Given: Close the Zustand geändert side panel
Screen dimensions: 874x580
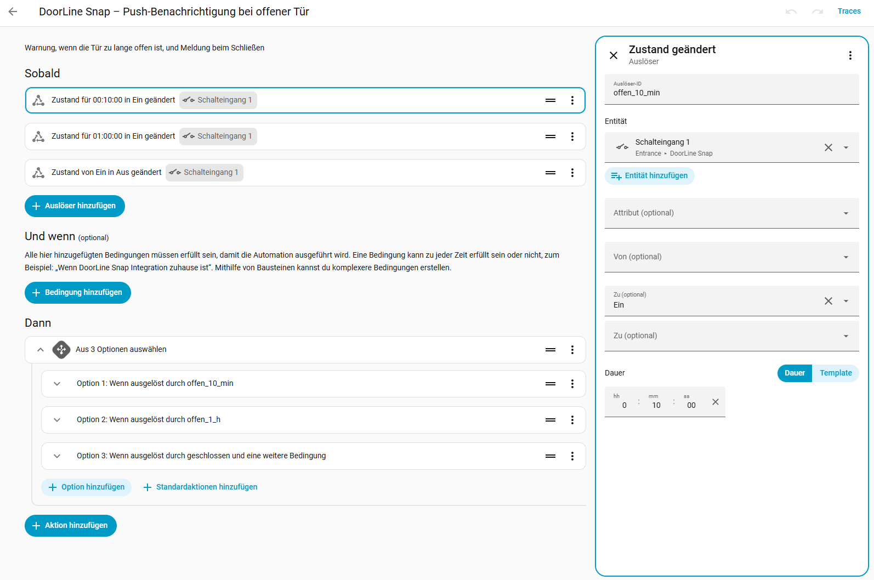Looking at the screenshot, I should coord(614,55).
